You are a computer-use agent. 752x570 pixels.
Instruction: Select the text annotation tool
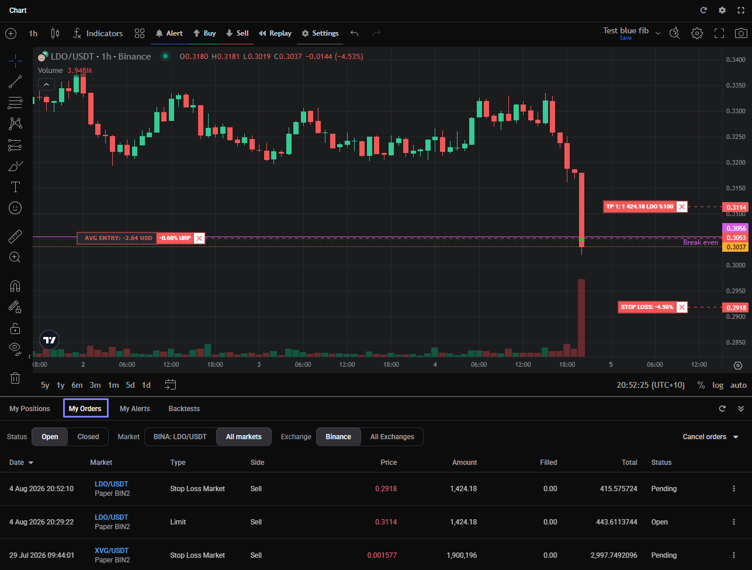(x=16, y=187)
